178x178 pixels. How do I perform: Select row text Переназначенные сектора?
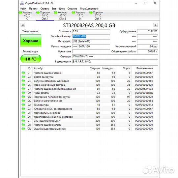coord(49,85)
